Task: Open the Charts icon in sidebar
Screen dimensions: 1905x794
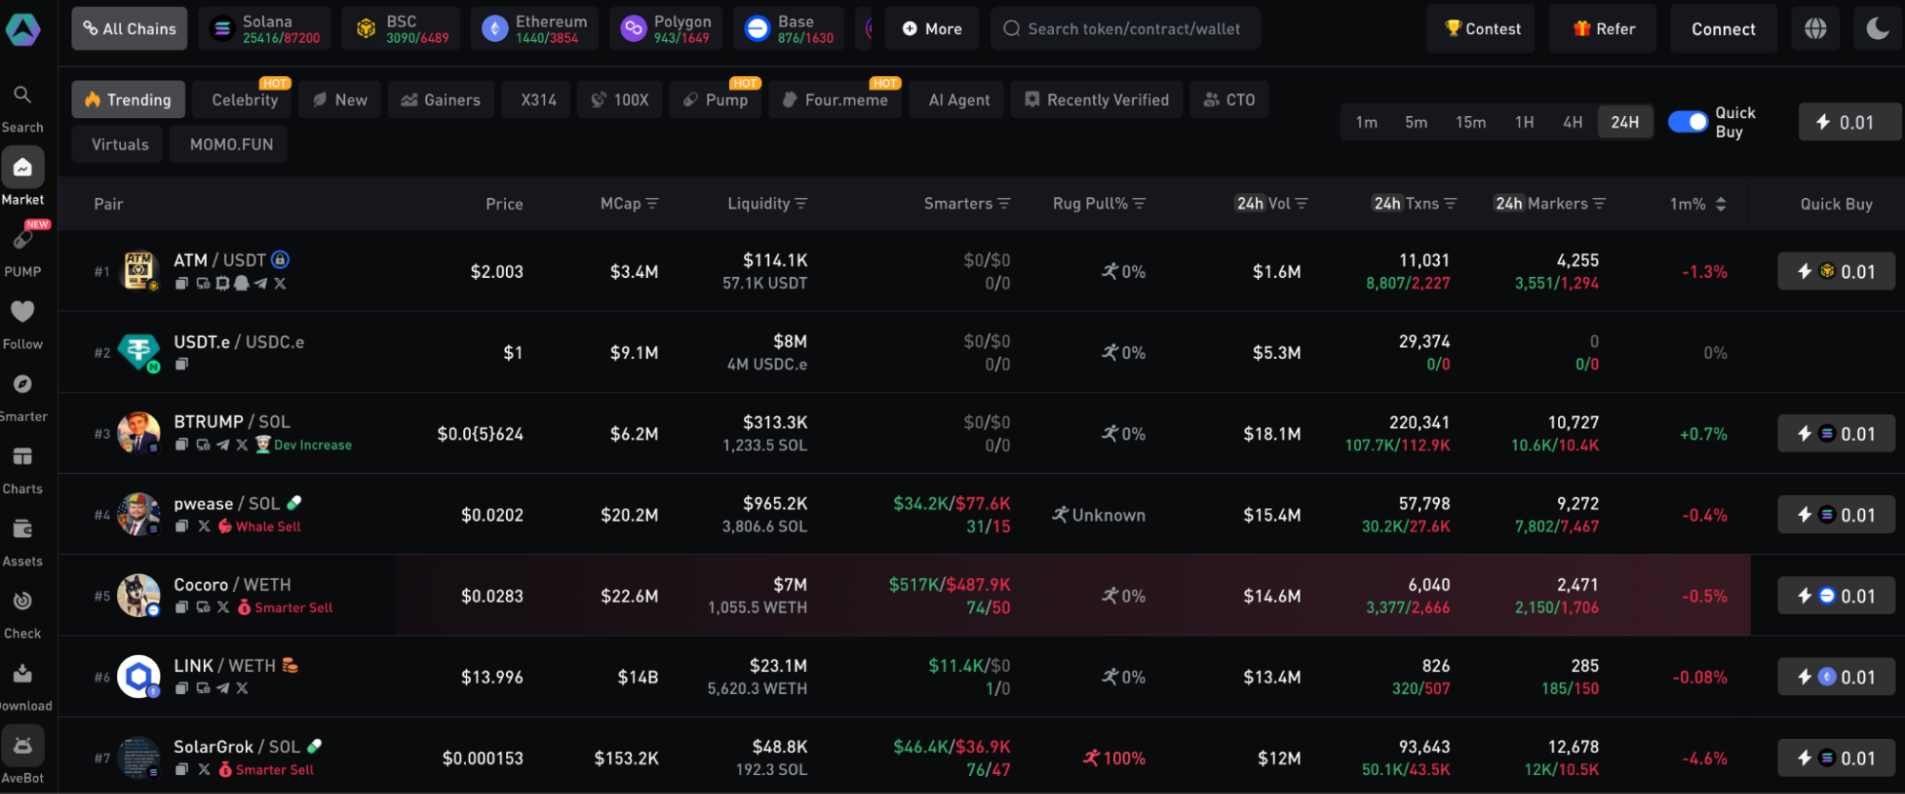Action: [x=23, y=458]
